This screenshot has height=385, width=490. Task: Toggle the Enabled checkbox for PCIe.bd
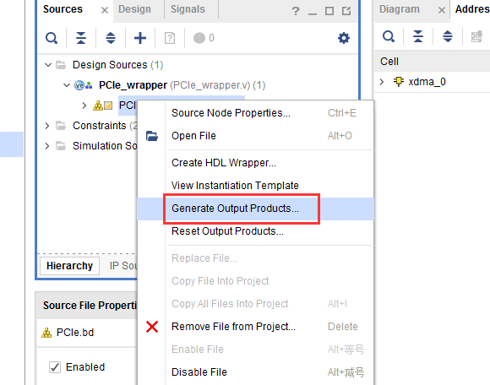[55, 367]
